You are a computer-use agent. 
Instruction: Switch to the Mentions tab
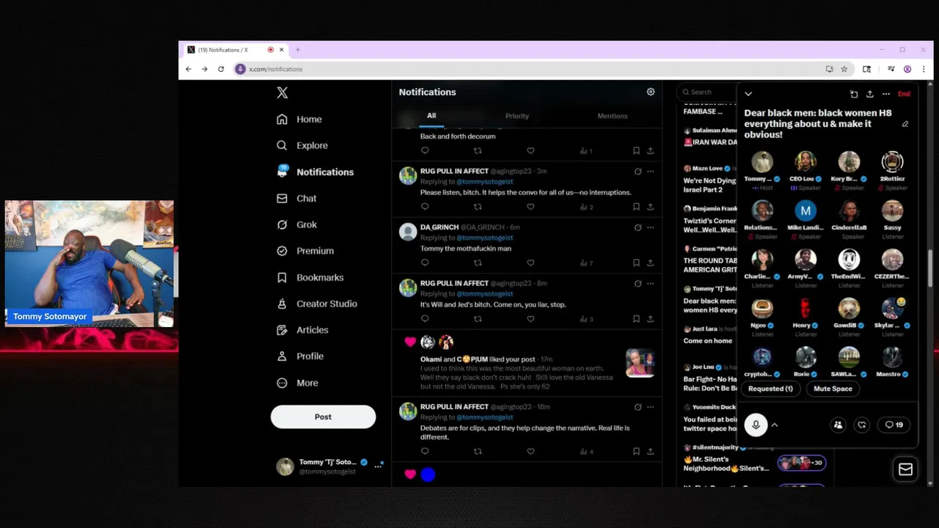613,116
